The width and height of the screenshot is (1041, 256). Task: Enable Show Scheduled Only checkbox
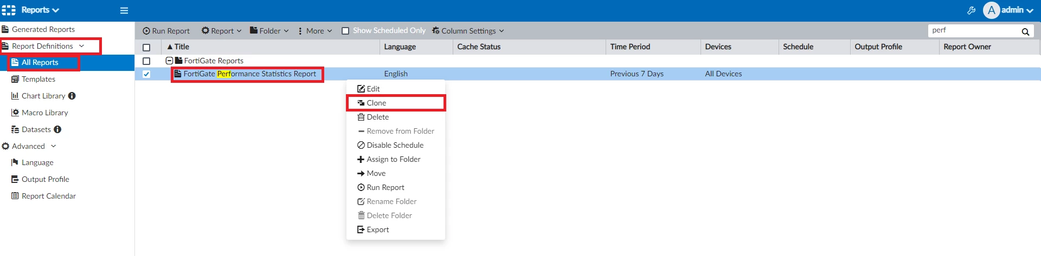pyautogui.click(x=345, y=31)
